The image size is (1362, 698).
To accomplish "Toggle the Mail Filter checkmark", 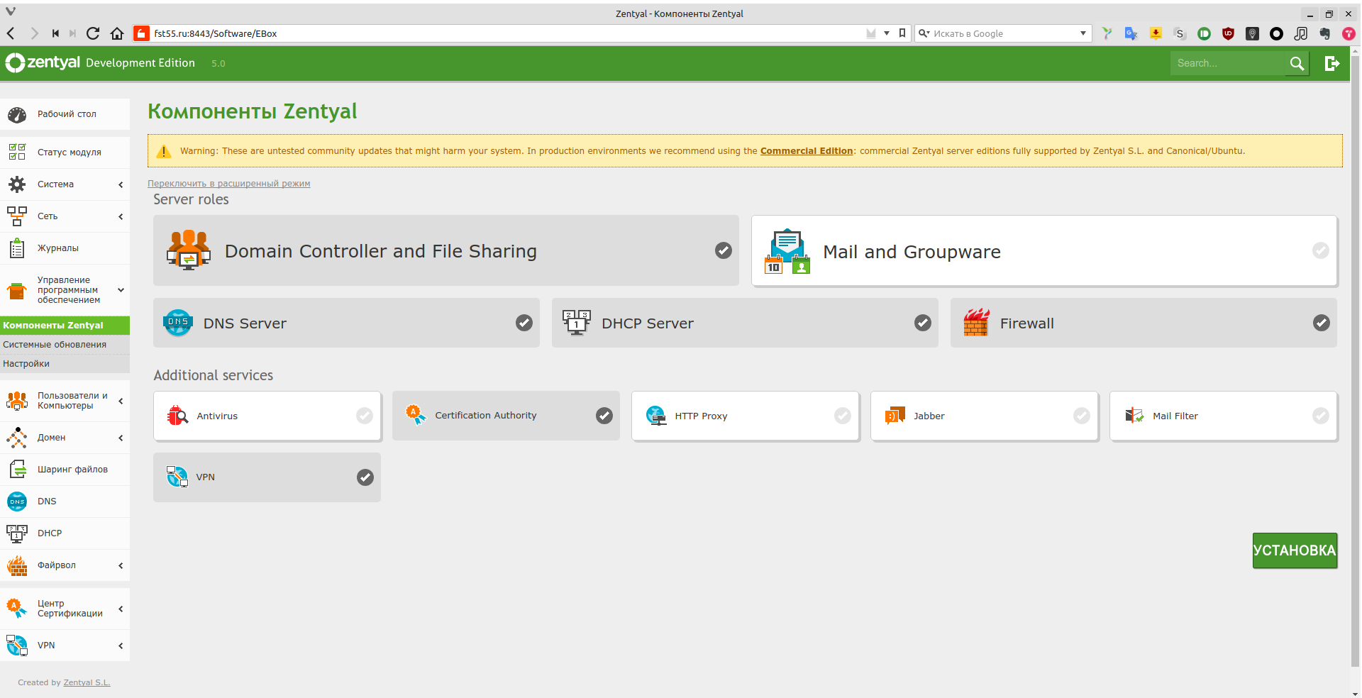I will click(x=1321, y=416).
